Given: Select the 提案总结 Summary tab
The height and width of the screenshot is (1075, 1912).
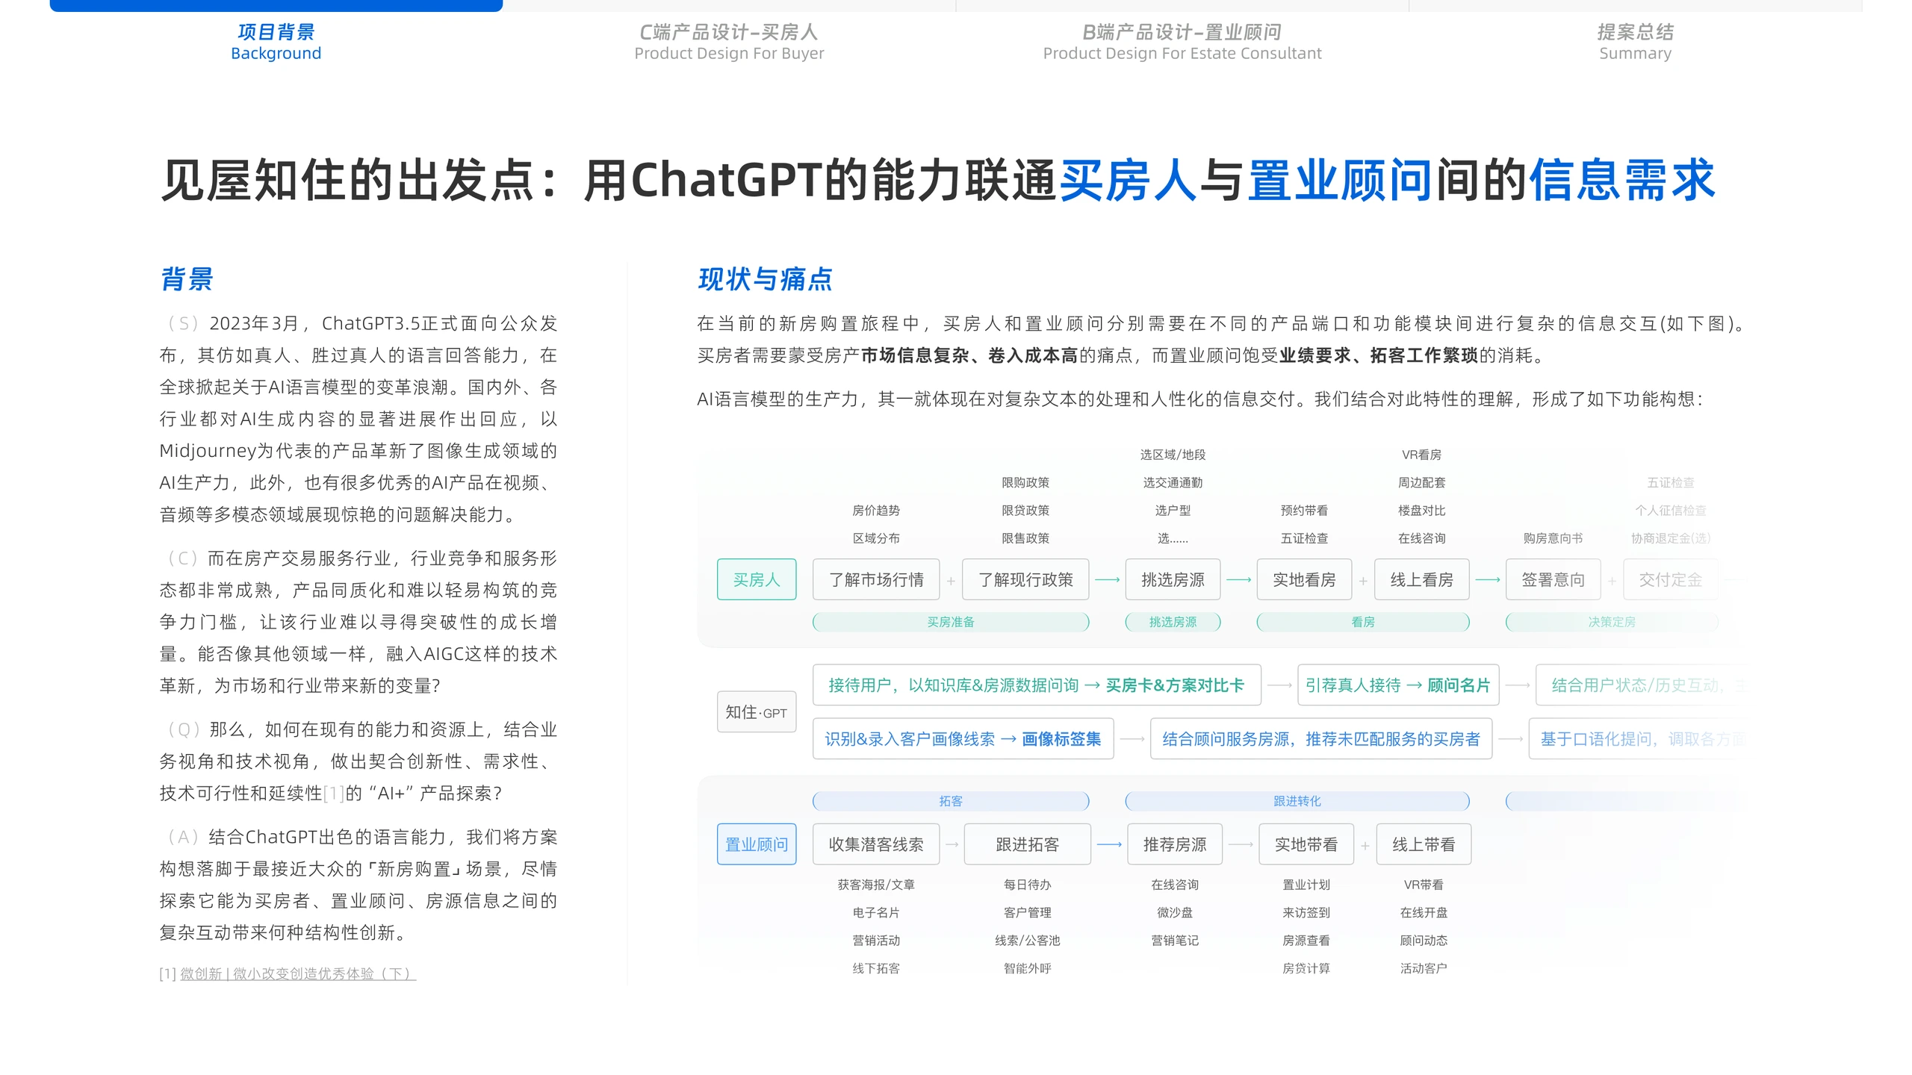Looking at the screenshot, I should click(x=1635, y=42).
